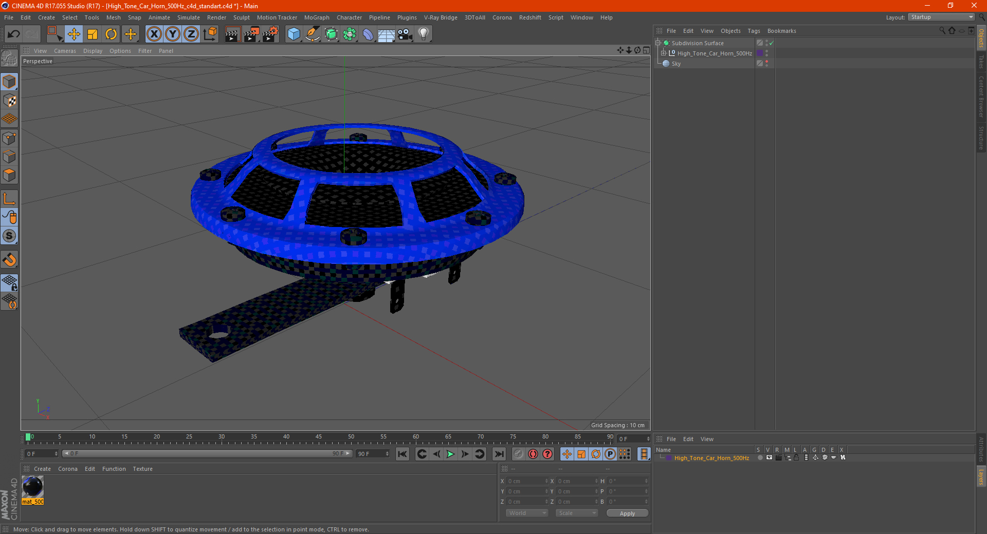Click Record Active Objects button
This screenshot has width=987, height=534.
[519, 454]
